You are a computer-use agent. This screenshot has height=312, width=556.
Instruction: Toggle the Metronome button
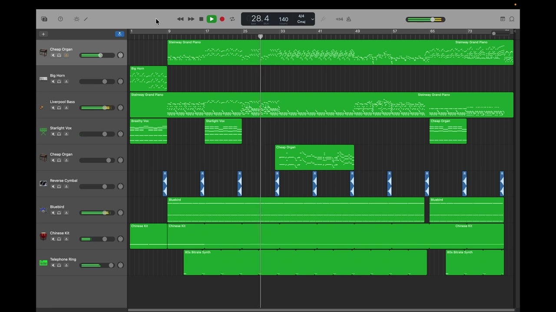[348, 19]
